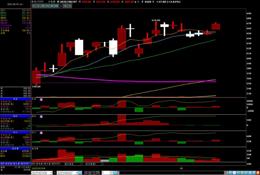260x175 pixels.
Task: Zoom in with the plus icon
Action: [x=242, y=173]
